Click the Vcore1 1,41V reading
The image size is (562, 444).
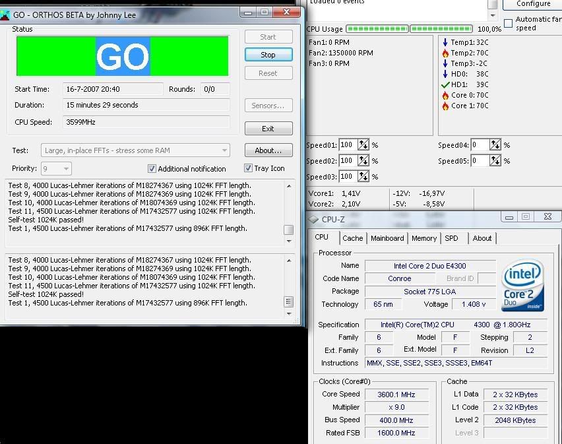point(334,193)
